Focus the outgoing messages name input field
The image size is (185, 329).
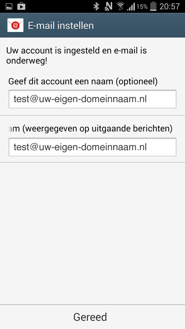click(x=92, y=147)
